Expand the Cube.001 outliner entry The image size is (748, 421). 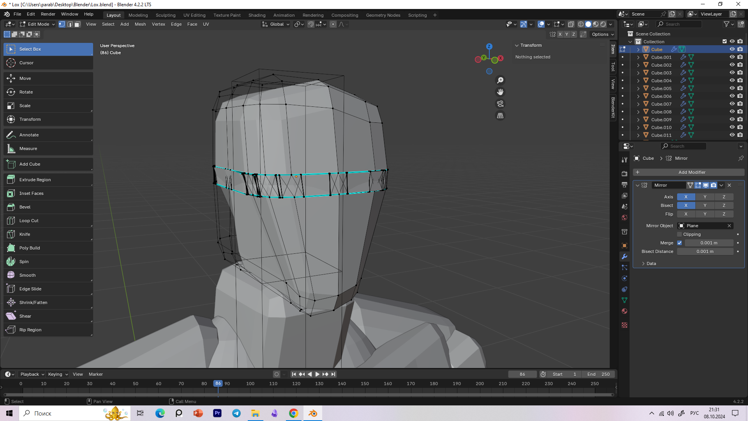point(638,57)
